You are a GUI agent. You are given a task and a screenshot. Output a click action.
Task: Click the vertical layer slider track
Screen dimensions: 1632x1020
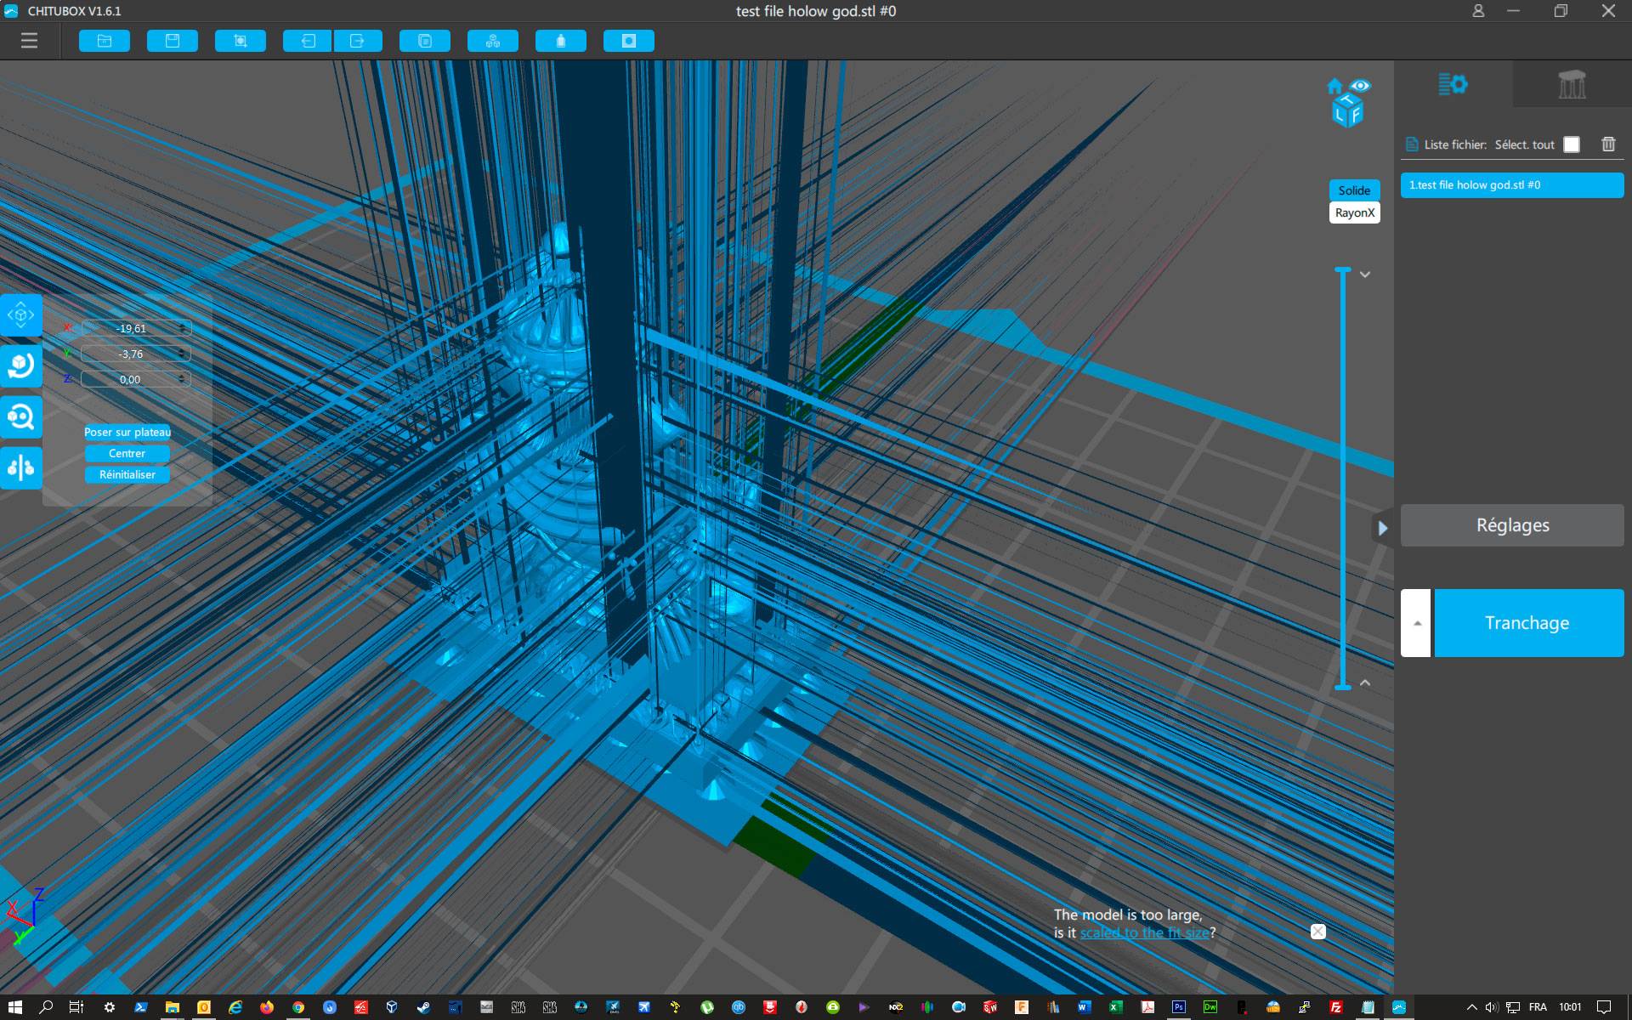(1343, 479)
